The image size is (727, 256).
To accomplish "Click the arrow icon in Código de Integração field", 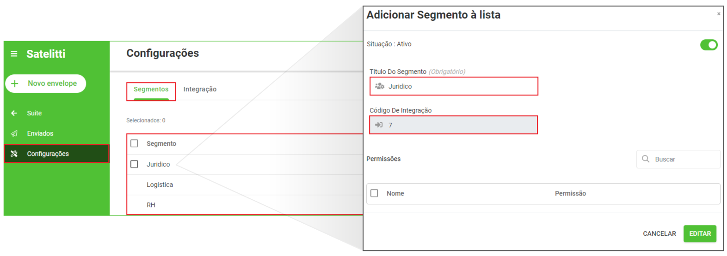I will coord(379,125).
